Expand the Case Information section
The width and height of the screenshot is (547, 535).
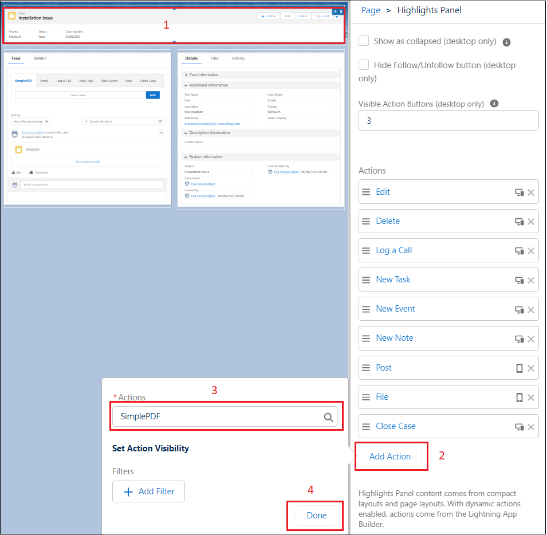[186, 75]
